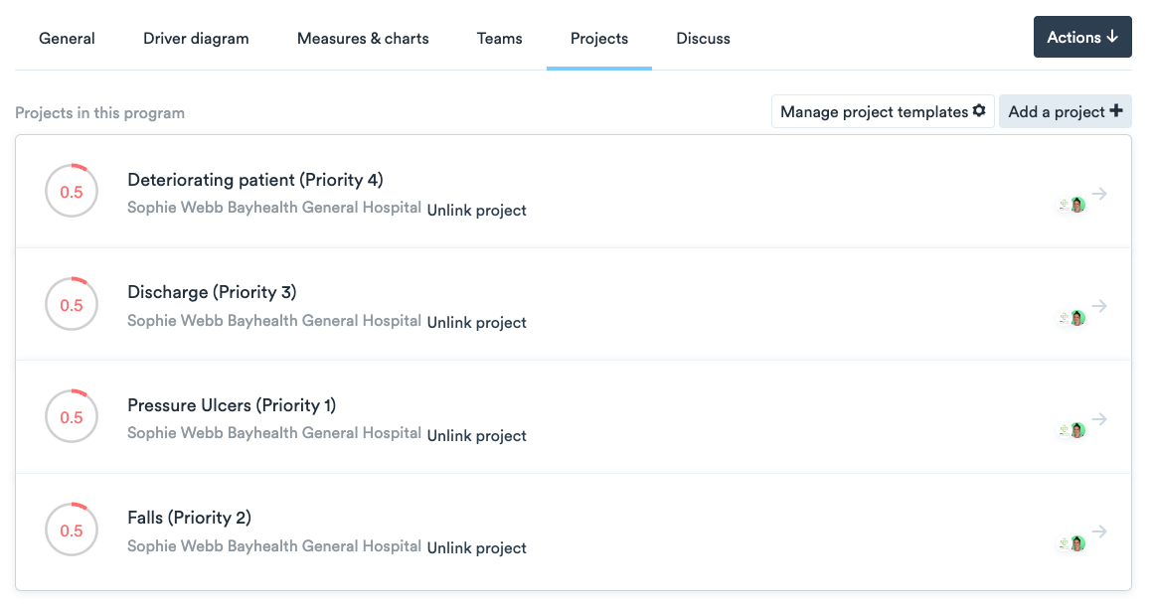Screen dimensions: 1153x607
Task: Click Unlink project on the Discharge row
Action: pyautogui.click(x=476, y=322)
